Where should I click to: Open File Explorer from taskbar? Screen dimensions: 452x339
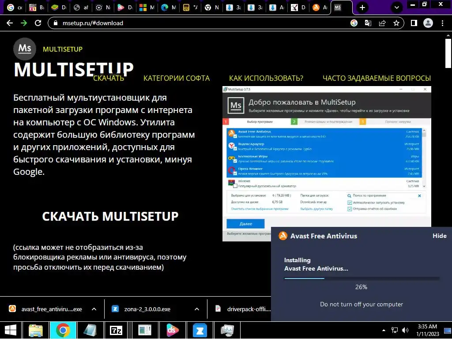coord(36,330)
